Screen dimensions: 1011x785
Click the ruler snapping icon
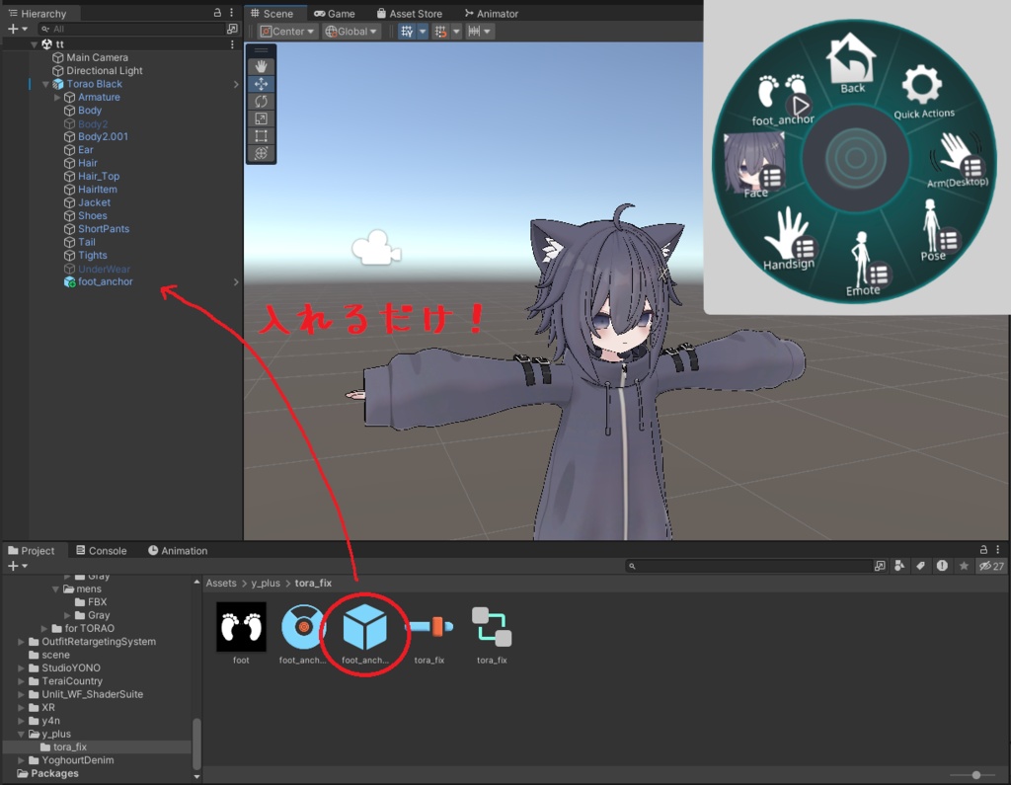click(x=474, y=31)
